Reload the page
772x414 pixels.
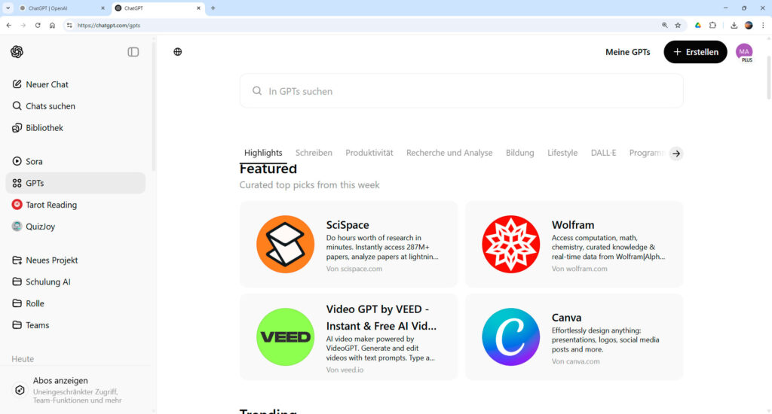coord(38,25)
